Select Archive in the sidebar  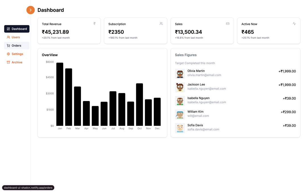pyautogui.click(x=17, y=62)
